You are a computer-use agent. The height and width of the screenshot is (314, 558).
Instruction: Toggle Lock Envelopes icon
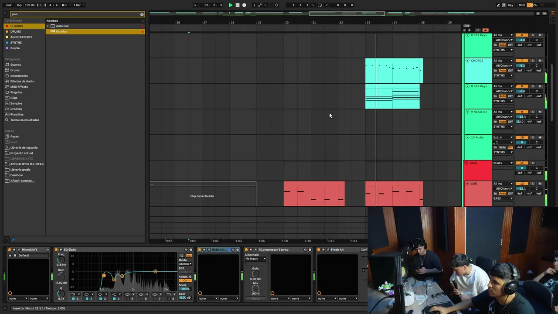(x=485, y=30)
